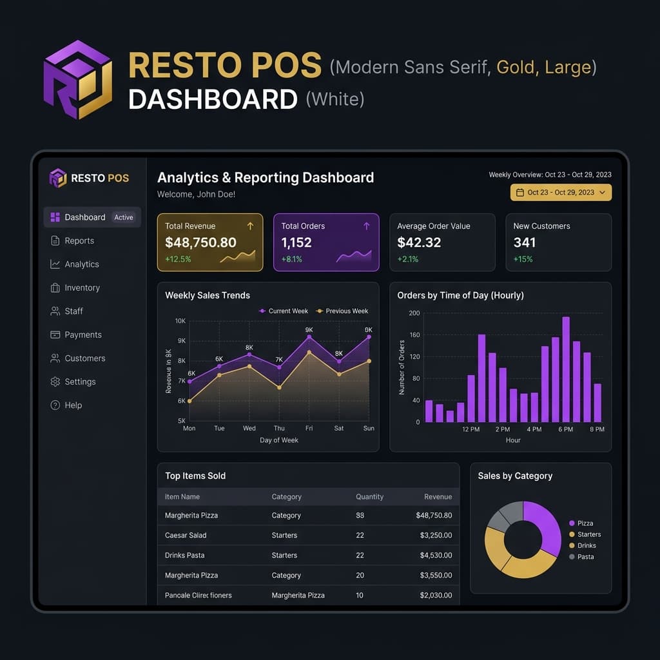The width and height of the screenshot is (660, 660).
Task: Click the $2,030.00 revenue cell
Action: 436,595
